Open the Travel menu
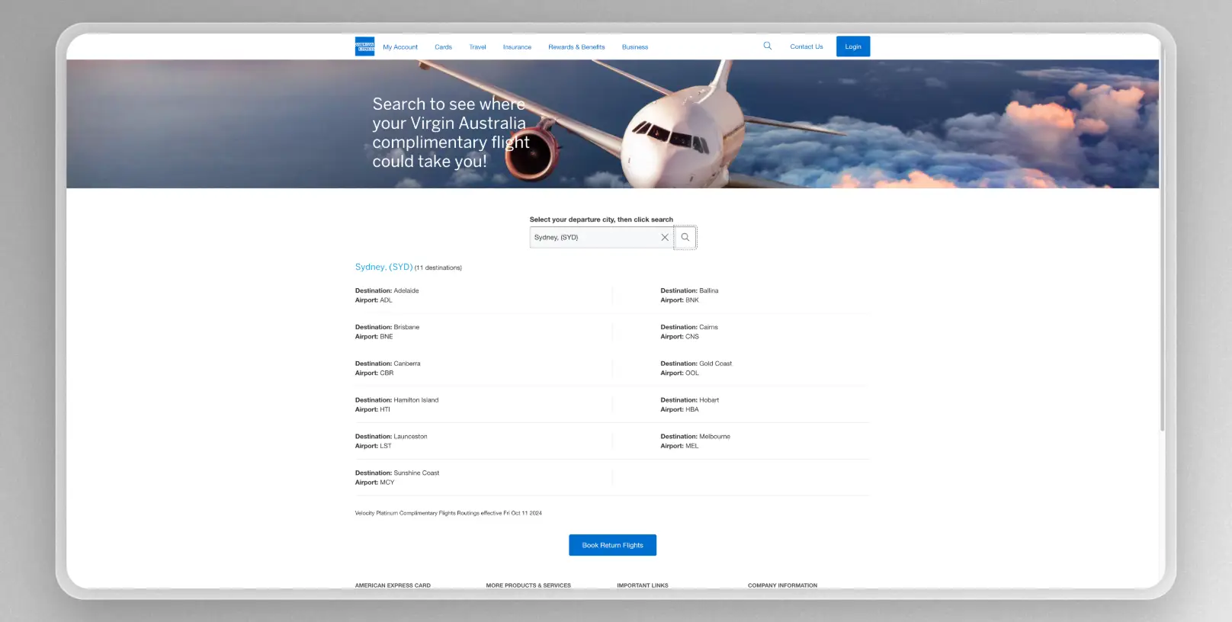 [x=477, y=47]
